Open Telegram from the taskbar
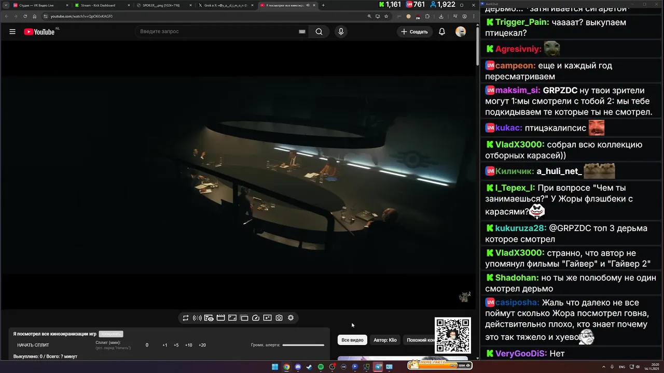This screenshot has height=373, width=664. point(378,367)
